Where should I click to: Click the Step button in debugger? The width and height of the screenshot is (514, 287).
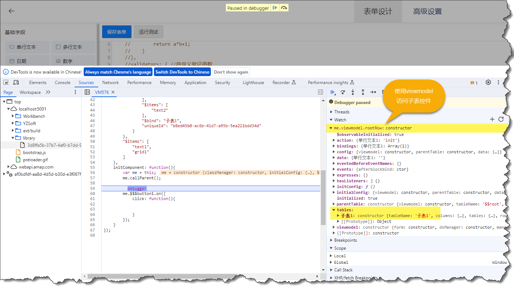tap(373, 92)
